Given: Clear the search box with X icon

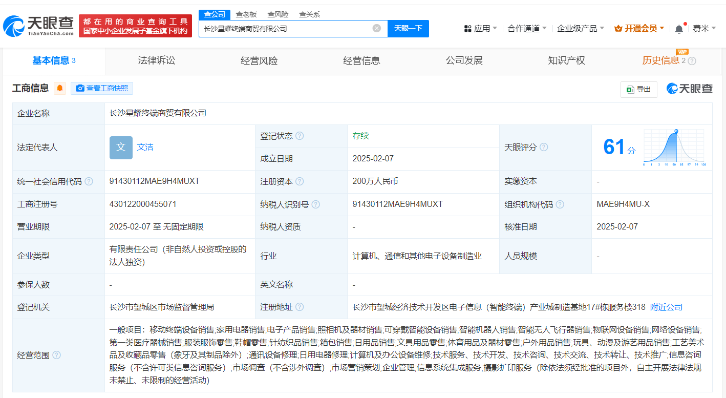Looking at the screenshot, I should click(377, 28).
